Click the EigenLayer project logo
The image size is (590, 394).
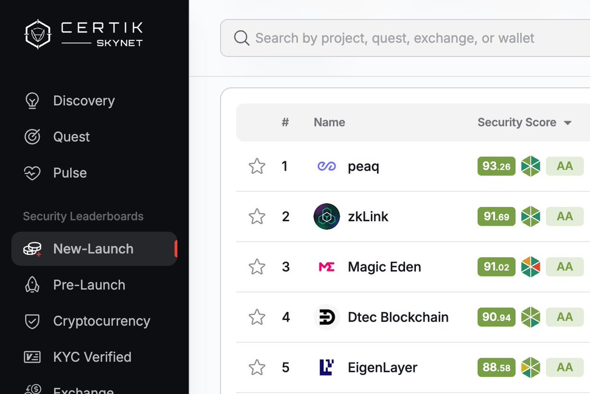pyautogui.click(x=326, y=367)
